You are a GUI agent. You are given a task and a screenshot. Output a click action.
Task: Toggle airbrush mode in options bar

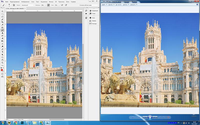click(x=62, y=5)
